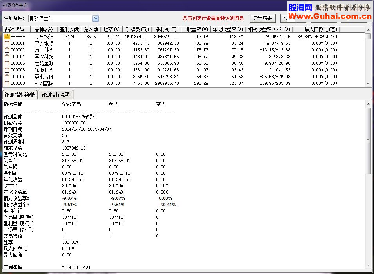Click the 期末权益 value 1807942.13
Image resolution: width=374 pixels, height=274 pixels.
click(74, 148)
